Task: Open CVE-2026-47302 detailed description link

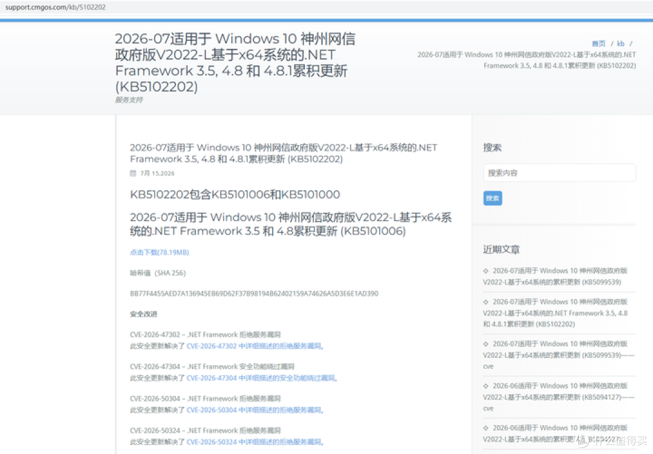Action: coord(255,346)
